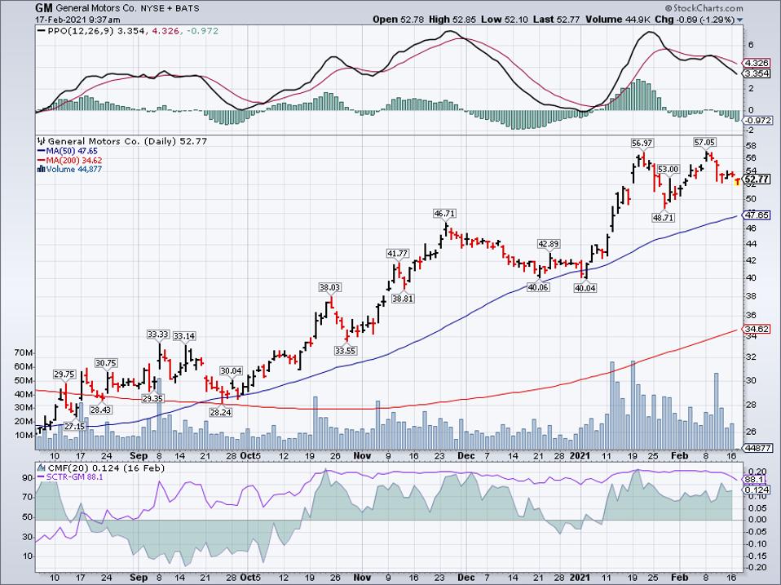The width and height of the screenshot is (781, 585).
Task: Click the 57.05 peak price label
Action: (x=704, y=143)
